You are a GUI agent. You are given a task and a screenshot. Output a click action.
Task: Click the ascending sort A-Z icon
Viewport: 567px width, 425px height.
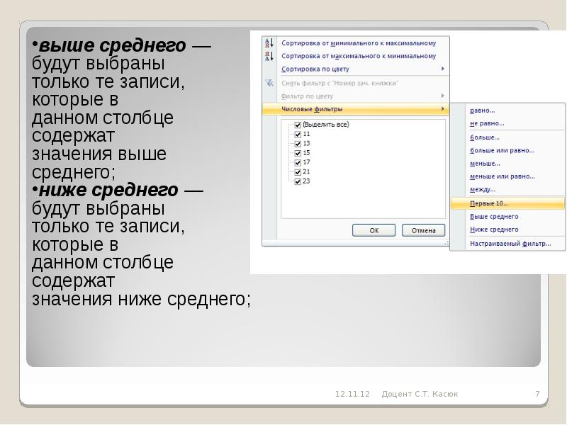tap(269, 42)
